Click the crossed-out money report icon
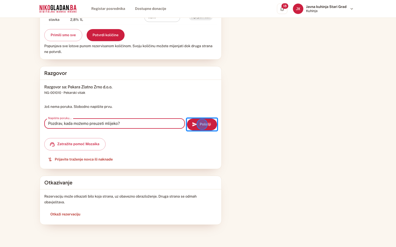 click(50, 159)
